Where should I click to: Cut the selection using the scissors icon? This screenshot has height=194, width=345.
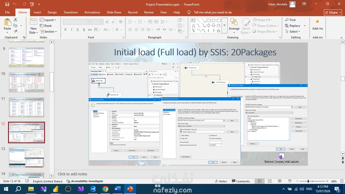click(15, 20)
